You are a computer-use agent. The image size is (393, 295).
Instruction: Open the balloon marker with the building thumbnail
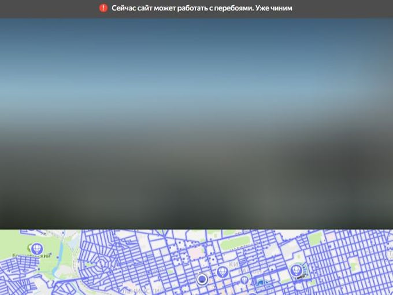(296, 271)
